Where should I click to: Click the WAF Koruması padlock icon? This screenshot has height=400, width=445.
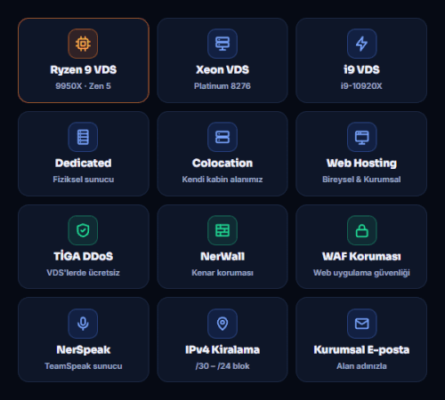coord(361,230)
